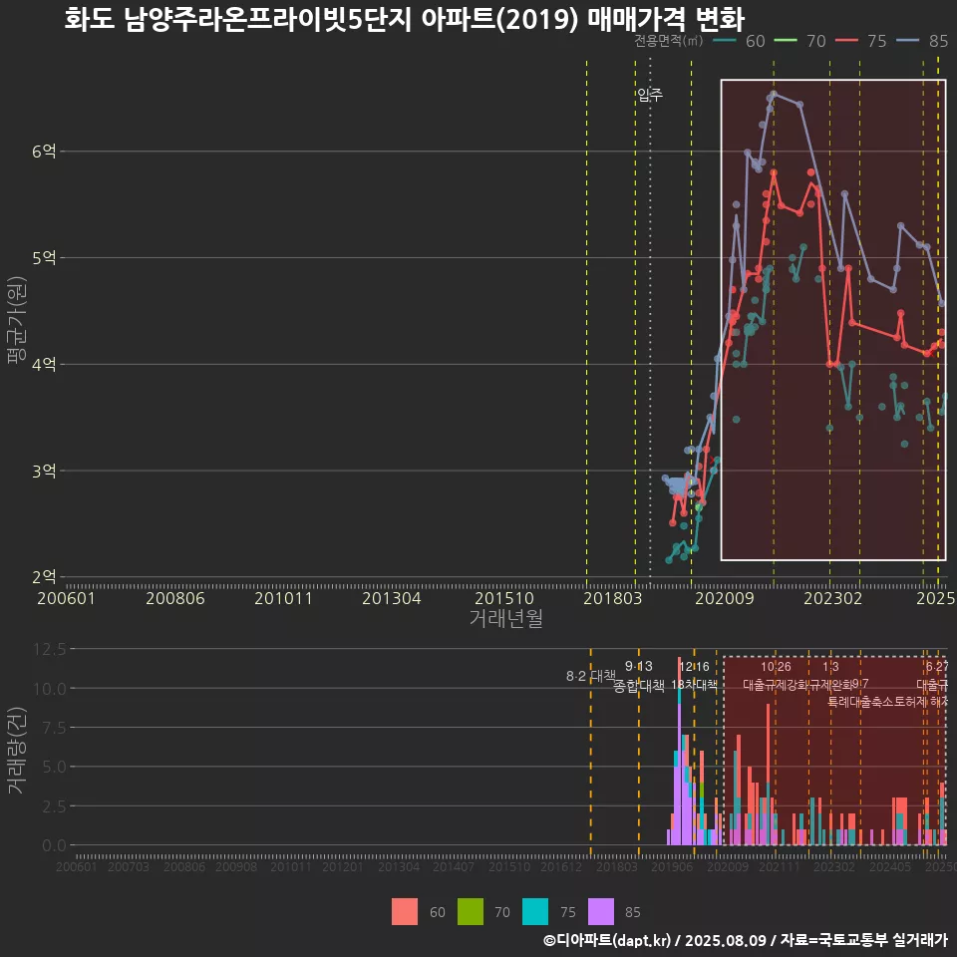957x957 pixels.
Task: Click the 거래년월 x-axis title
Action: [x=506, y=618]
